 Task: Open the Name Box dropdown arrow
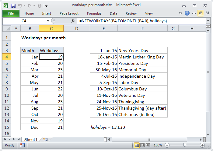[48, 21]
